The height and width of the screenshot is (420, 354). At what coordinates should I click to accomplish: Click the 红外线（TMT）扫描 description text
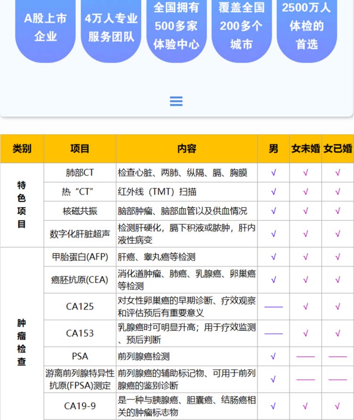[157, 192]
